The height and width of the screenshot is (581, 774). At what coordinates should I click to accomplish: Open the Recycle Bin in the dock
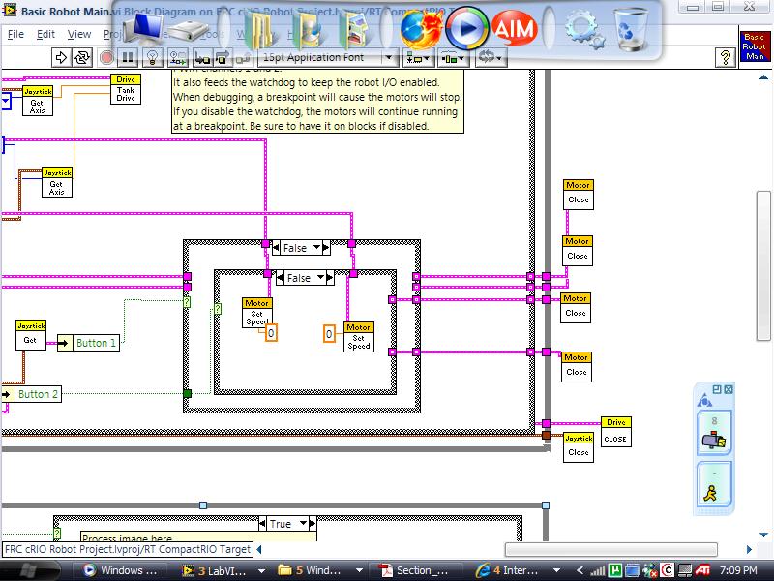pos(631,31)
